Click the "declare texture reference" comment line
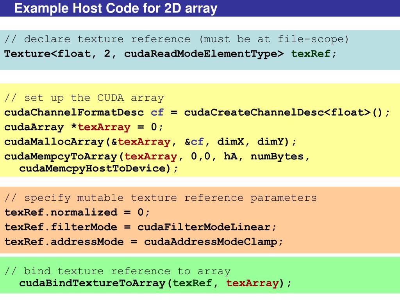 click(177, 39)
